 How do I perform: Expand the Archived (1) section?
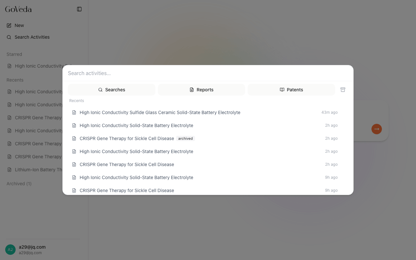[x=19, y=184]
